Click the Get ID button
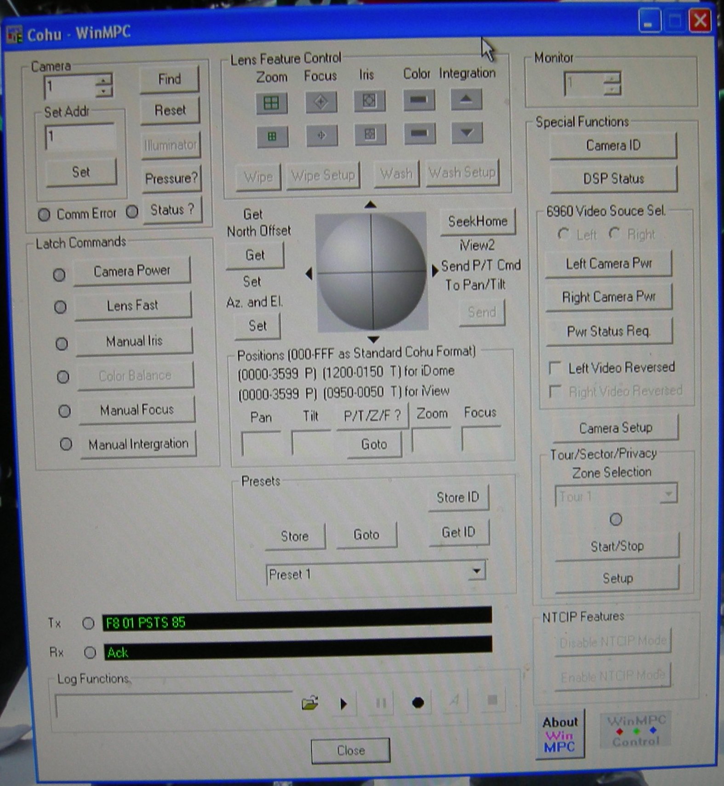 459,532
